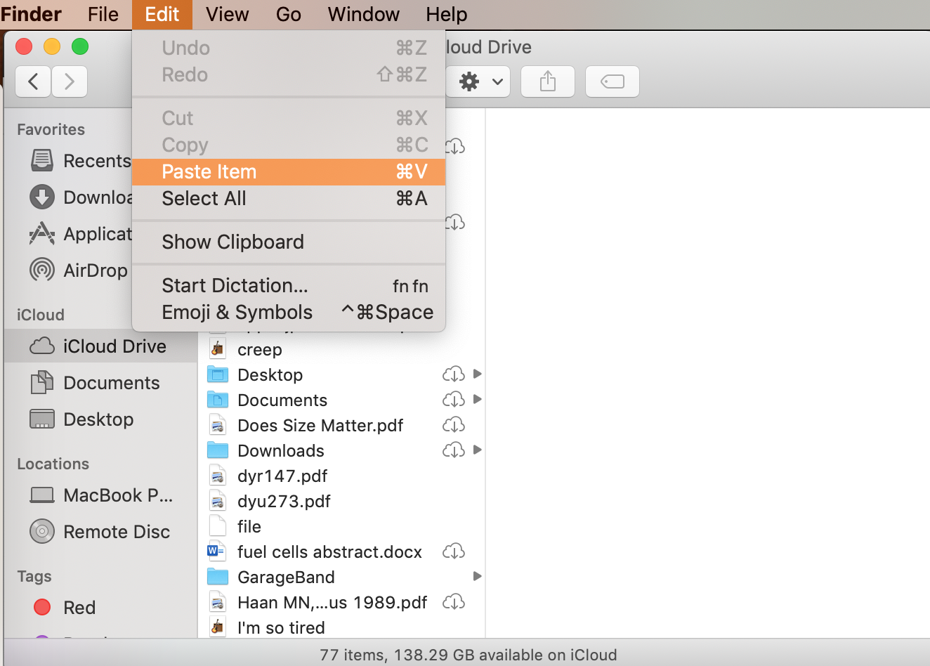The width and height of the screenshot is (930, 666).
Task: Click the Desktop folder icon in file list
Action: 218,374
